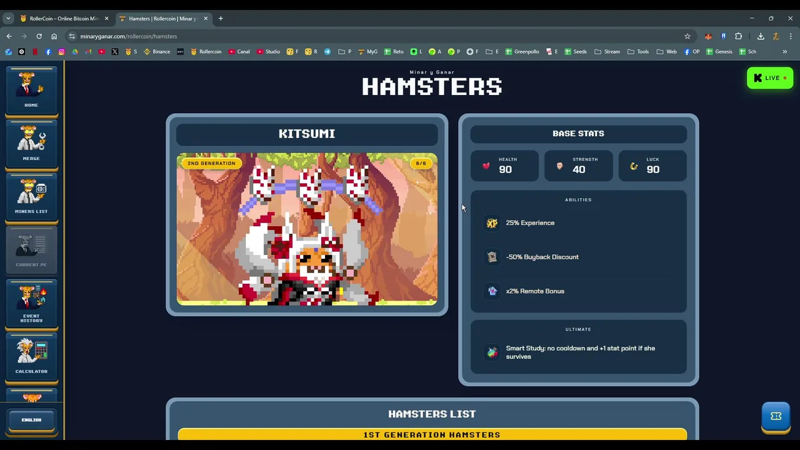Click the 2nd Generation badge

(x=211, y=163)
